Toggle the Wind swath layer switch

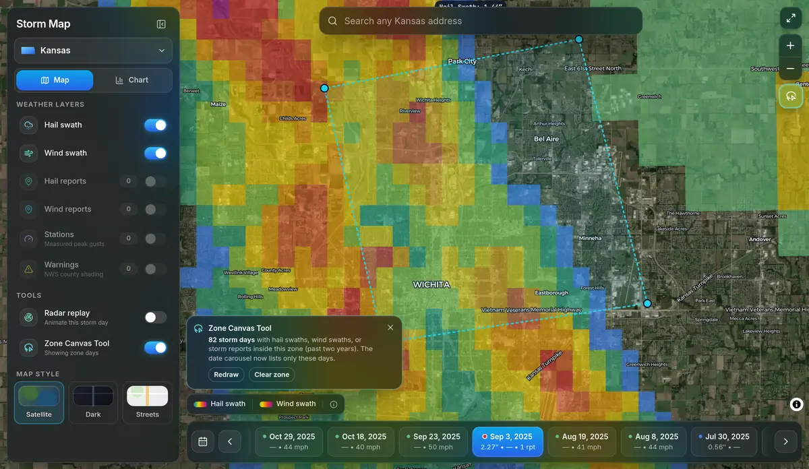click(155, 153)
